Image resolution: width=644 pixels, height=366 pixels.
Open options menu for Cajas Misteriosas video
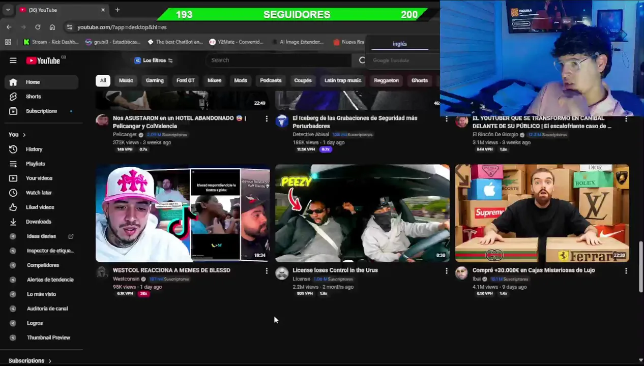(626, 271)
